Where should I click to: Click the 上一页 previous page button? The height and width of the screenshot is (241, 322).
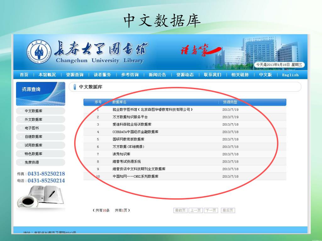click(196, 210)
